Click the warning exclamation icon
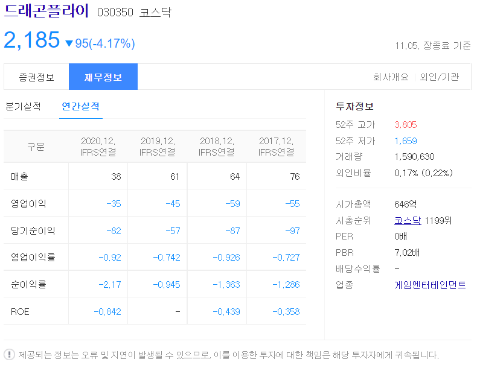477x365 pixels. [10, 354]
